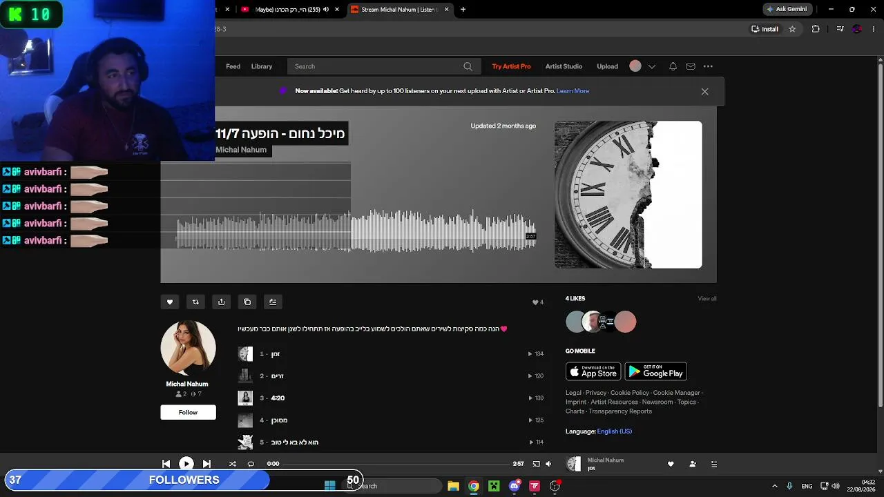Go to the Feed page

(233, 66)
